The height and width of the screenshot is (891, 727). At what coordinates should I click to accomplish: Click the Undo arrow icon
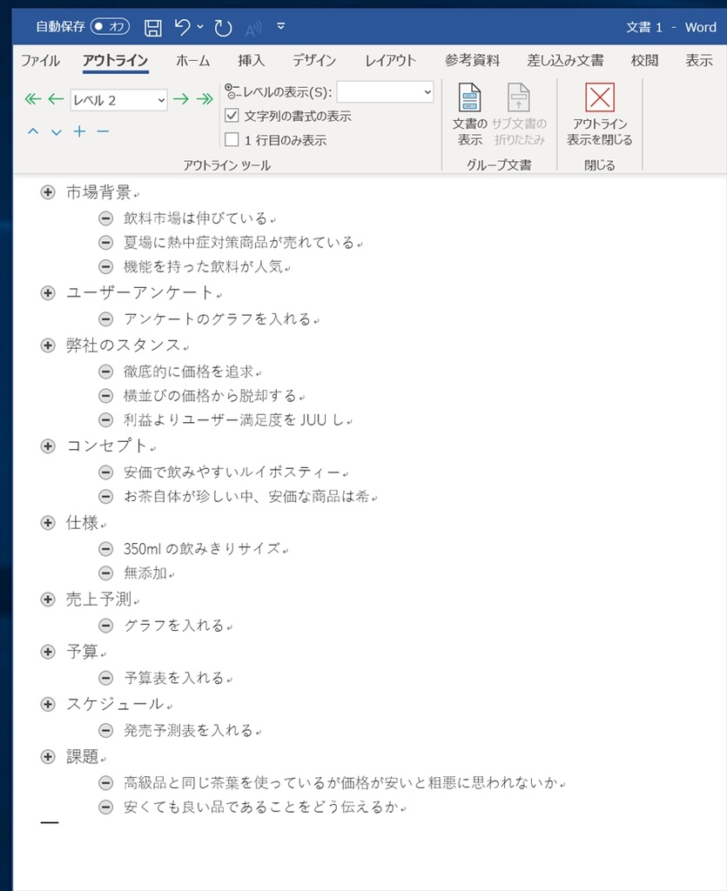point(183,27)
